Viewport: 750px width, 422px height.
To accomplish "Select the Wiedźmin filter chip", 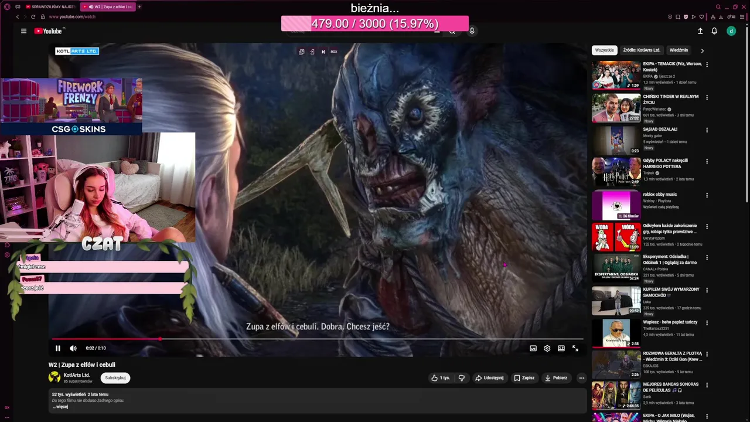I will (679, 50).
